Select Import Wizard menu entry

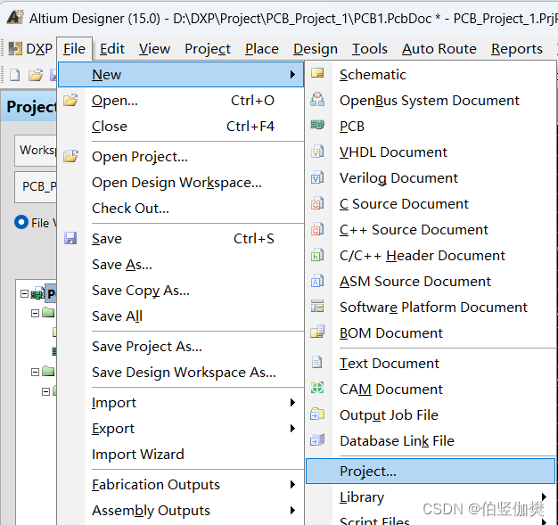[x=181, y=455]
